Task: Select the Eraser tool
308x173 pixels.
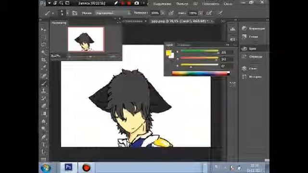Action: 44,106
